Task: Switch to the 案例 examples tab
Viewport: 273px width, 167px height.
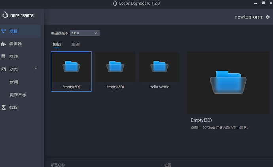Action: point(76,44)
